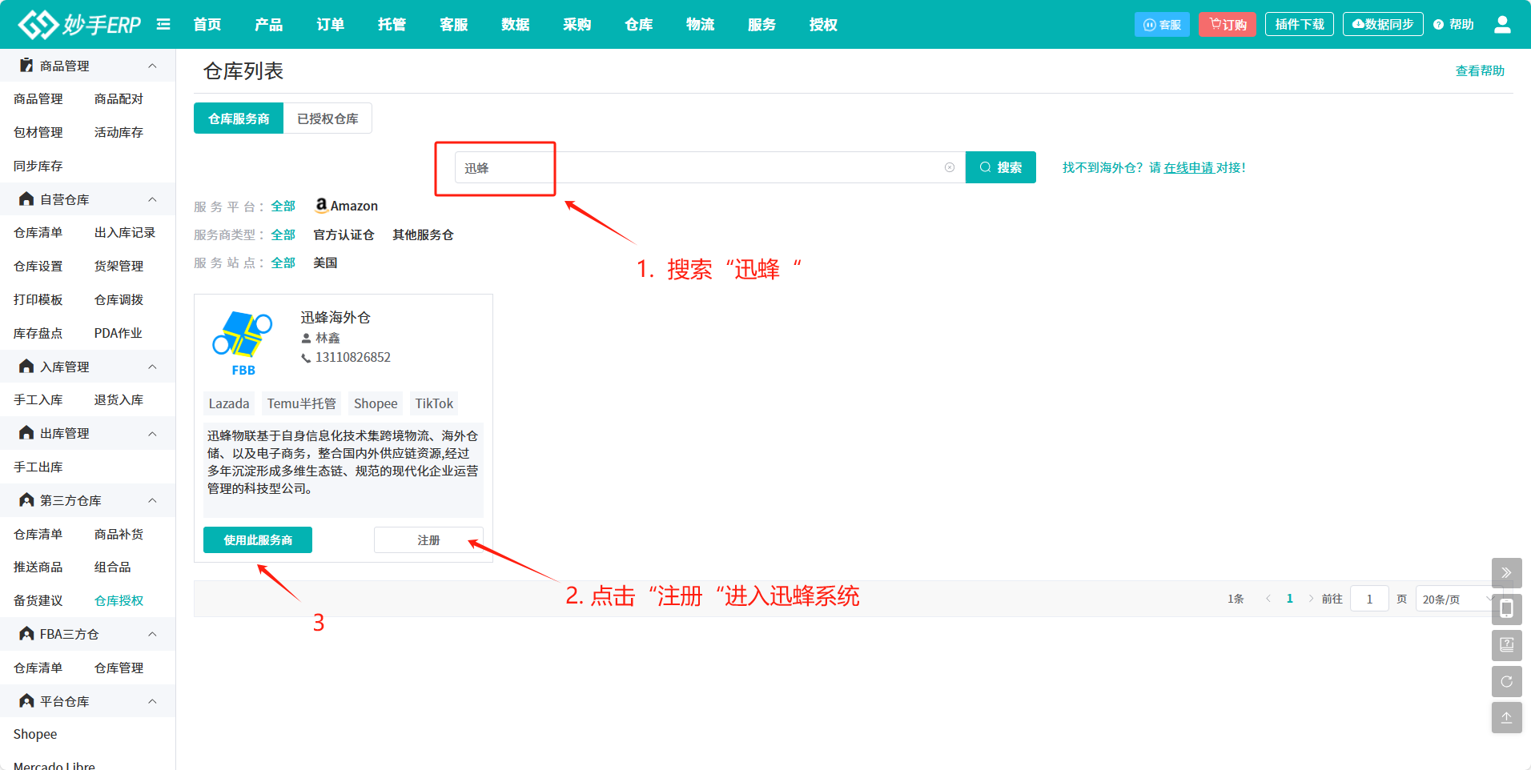Viewport: 1531px width, 770px height.
Task: Open 商品配对 in the sidebar
Action: [x=119, y=98]
